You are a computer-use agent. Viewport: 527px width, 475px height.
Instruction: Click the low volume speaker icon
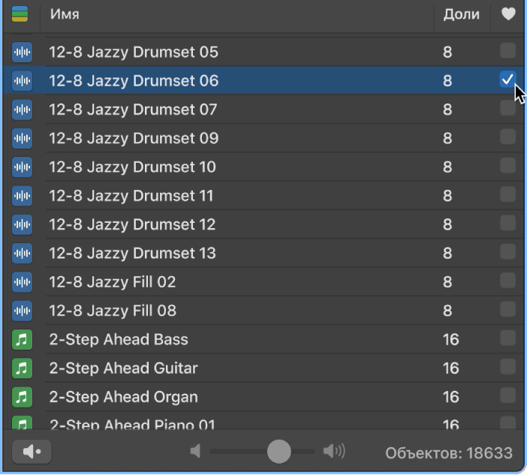click(196, 451)
